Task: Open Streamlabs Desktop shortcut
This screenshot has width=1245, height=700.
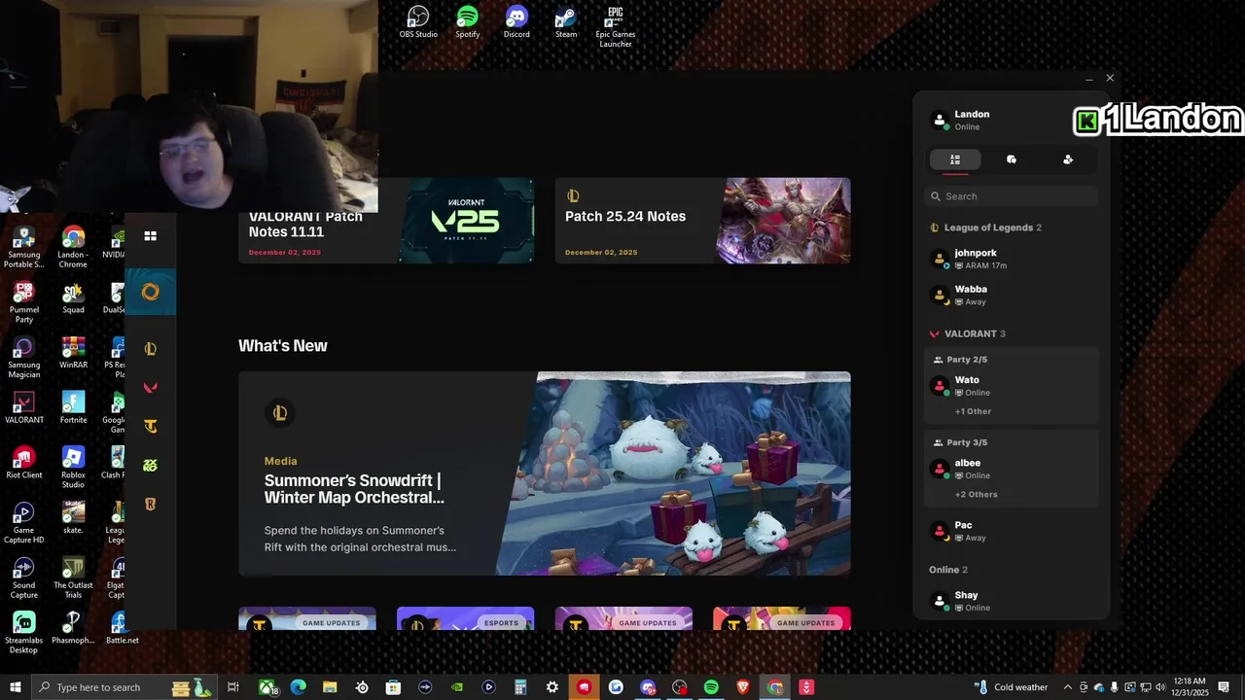Action: coord(24,633)
